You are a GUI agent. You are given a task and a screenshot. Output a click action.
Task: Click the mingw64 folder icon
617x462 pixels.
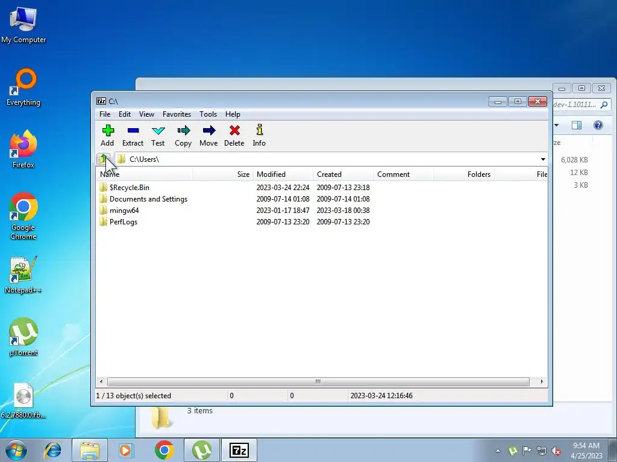pos(103,210)
